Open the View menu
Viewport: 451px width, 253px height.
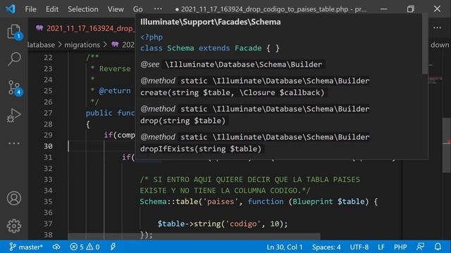click(x=116, y=9)
